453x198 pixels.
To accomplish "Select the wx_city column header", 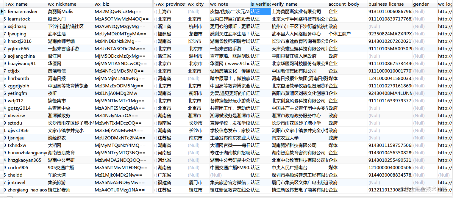I will coord(198,4).
